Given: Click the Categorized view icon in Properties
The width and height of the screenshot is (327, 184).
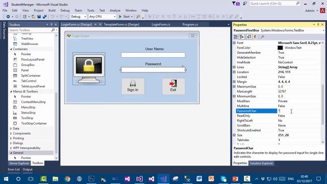Looking at the screenshot, I should [236, 37].
